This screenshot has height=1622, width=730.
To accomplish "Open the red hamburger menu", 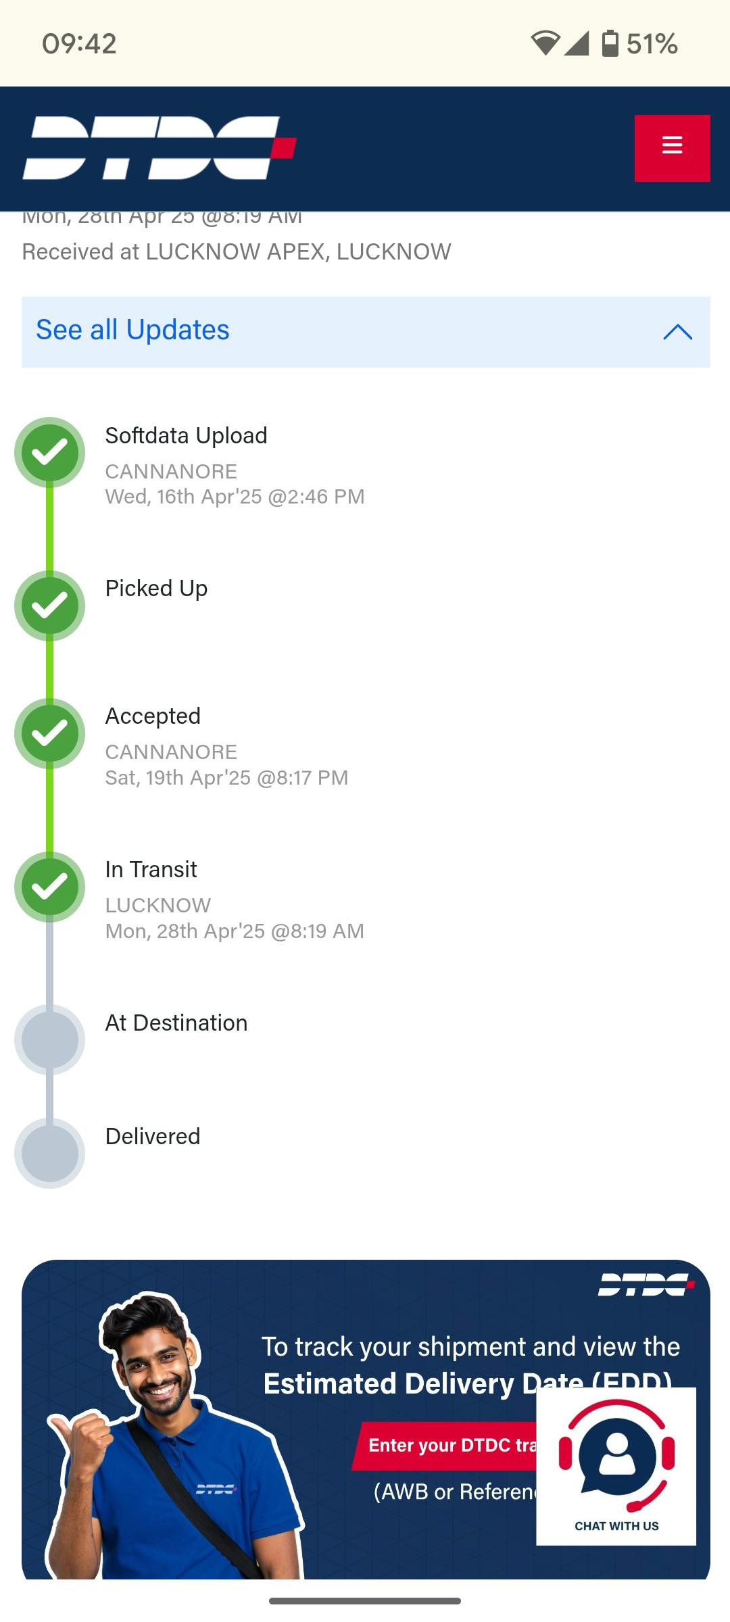I will pyautogui.click(x=672, y=148).
